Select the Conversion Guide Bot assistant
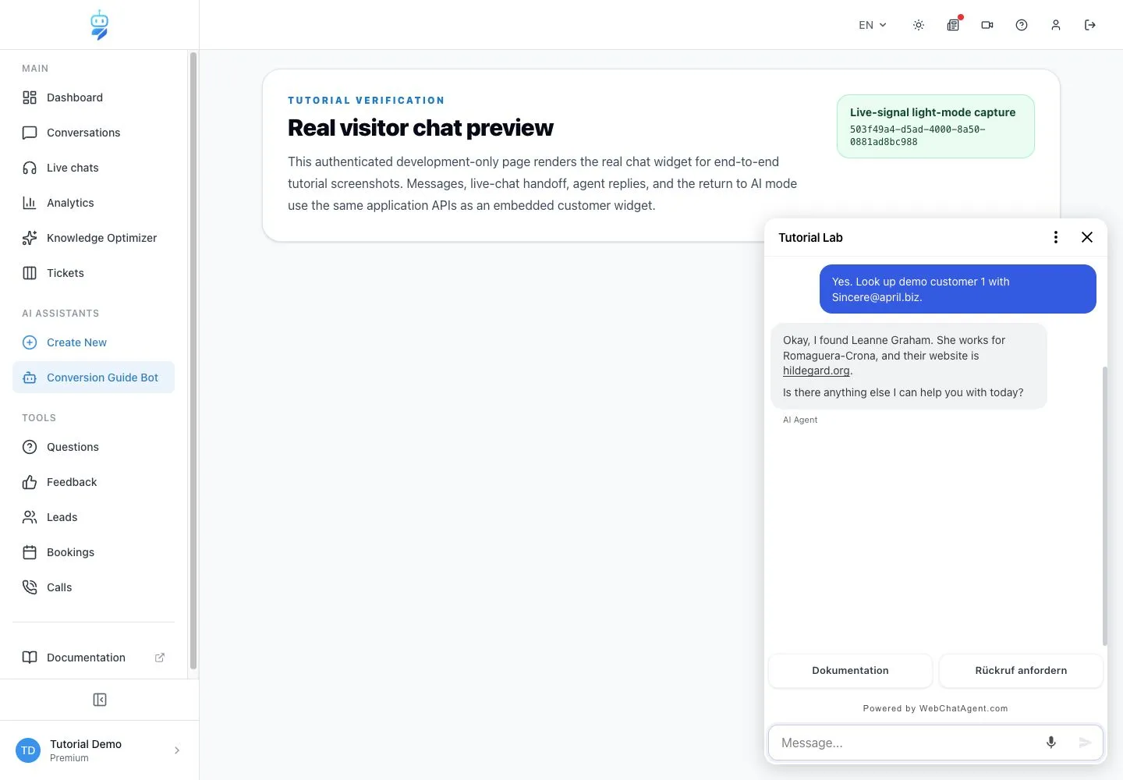Image resolution: width=1123 pixels, height=780 pixels. tap(94, 378)
